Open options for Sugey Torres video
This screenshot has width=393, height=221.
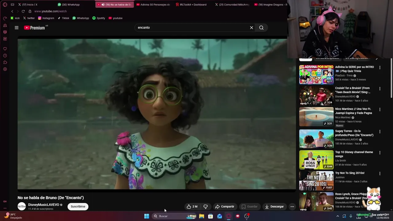pyautogui.click(x=380, y=131)
